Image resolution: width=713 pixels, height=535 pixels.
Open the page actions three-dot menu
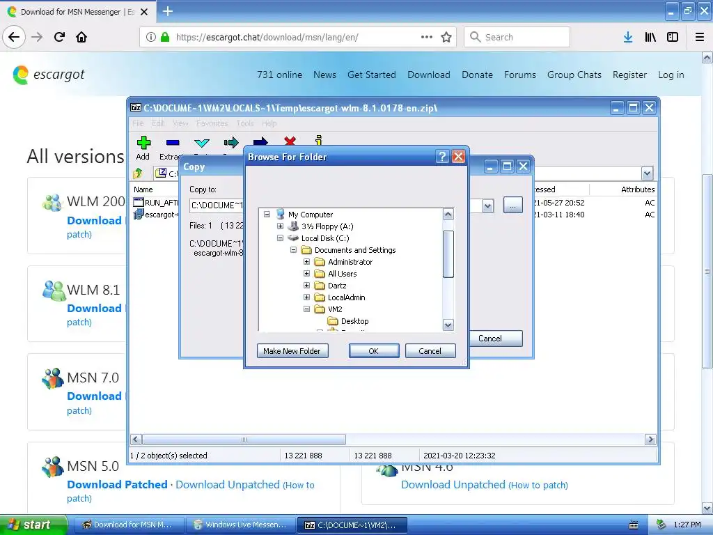[427, 37]
